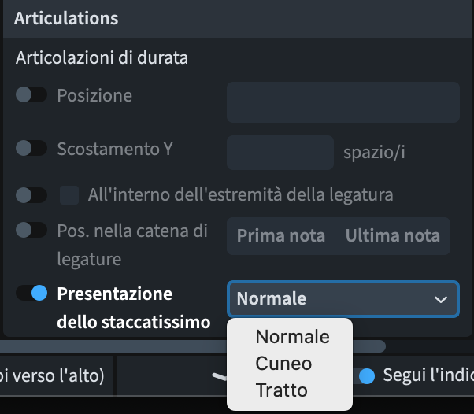Select the Prima nota button
The image size is (474, 414).
[x=281, y=235]
